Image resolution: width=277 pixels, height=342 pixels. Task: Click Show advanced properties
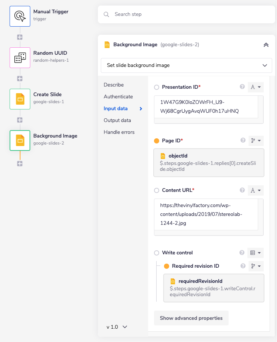(191, 318)
